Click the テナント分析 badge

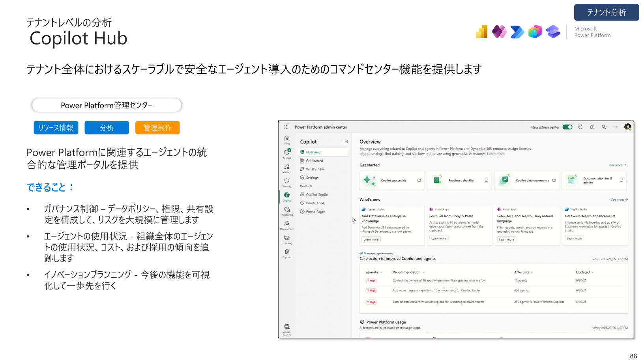(607, 12)
